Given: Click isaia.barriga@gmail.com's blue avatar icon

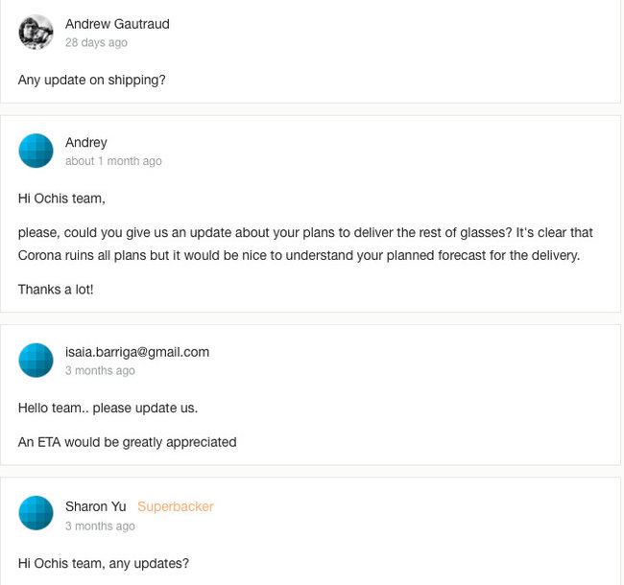Looking at the screenshot, I should (36, 360).
